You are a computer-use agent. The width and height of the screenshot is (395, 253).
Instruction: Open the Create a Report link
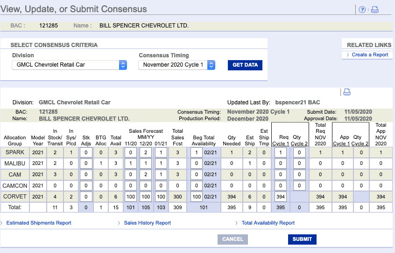[370, 55]
